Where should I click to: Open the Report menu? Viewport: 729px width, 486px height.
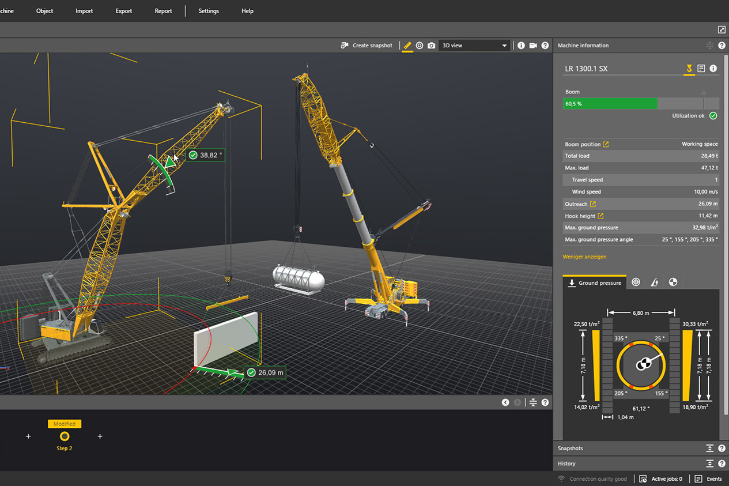pyautogui.click(x=163, y=11)
